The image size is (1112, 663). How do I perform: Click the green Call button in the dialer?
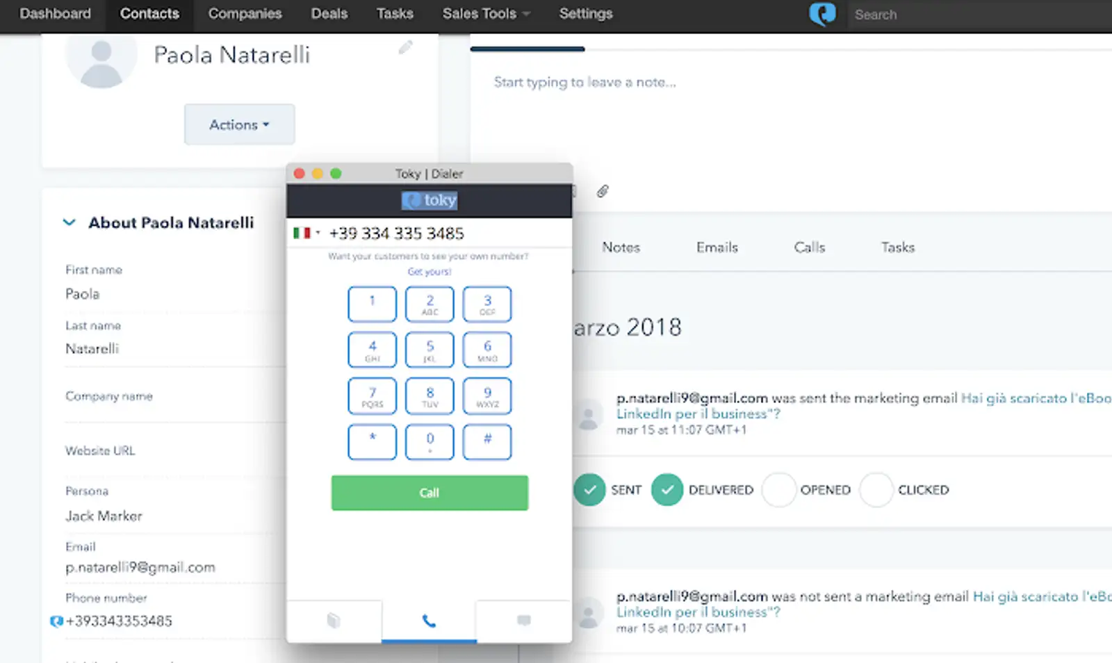[430, 493]
